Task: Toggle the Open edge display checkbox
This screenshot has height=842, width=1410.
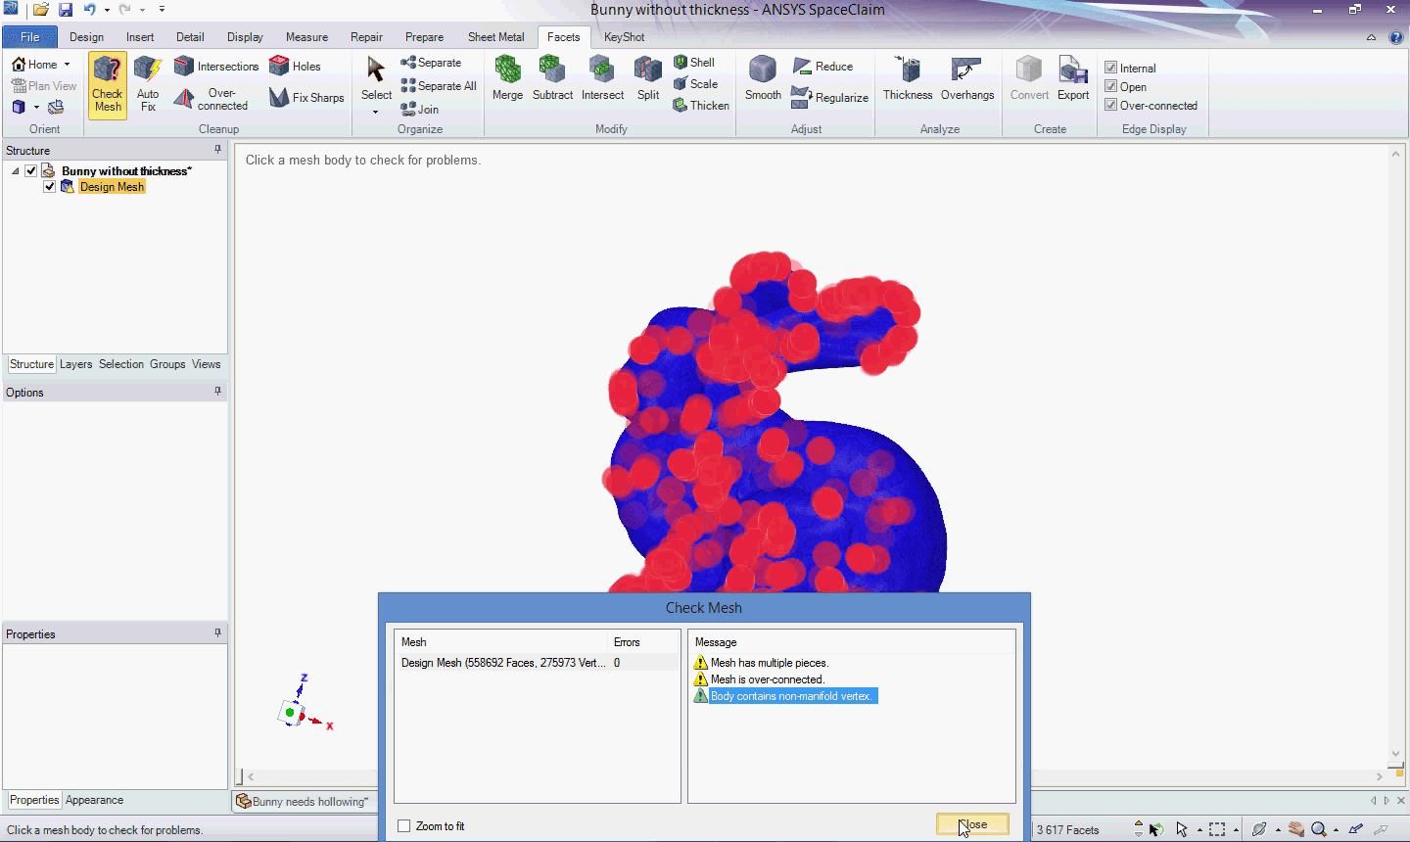Action: (x=1111, y=86)
